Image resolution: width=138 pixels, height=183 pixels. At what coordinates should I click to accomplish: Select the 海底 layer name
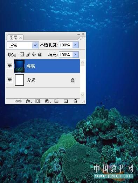[x=30, y=66]
